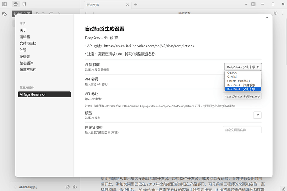Screen dimensions: 287x191
Task: Choose Gemini from provider list
Action: (243, 77)
